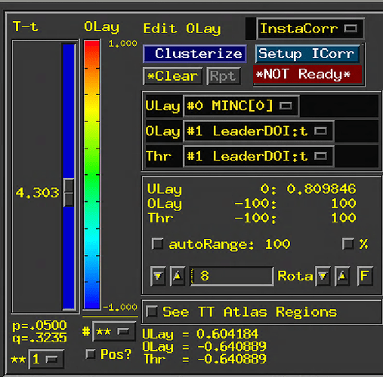This screenshot has width=383, height=377.
Task: Decrease range value with down arrow
Action: click(158, 276)
